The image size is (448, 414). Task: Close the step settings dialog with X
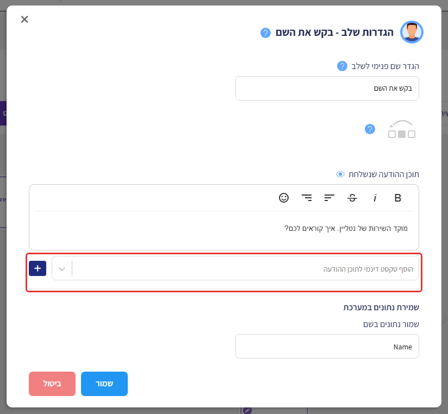coord(24,20)
